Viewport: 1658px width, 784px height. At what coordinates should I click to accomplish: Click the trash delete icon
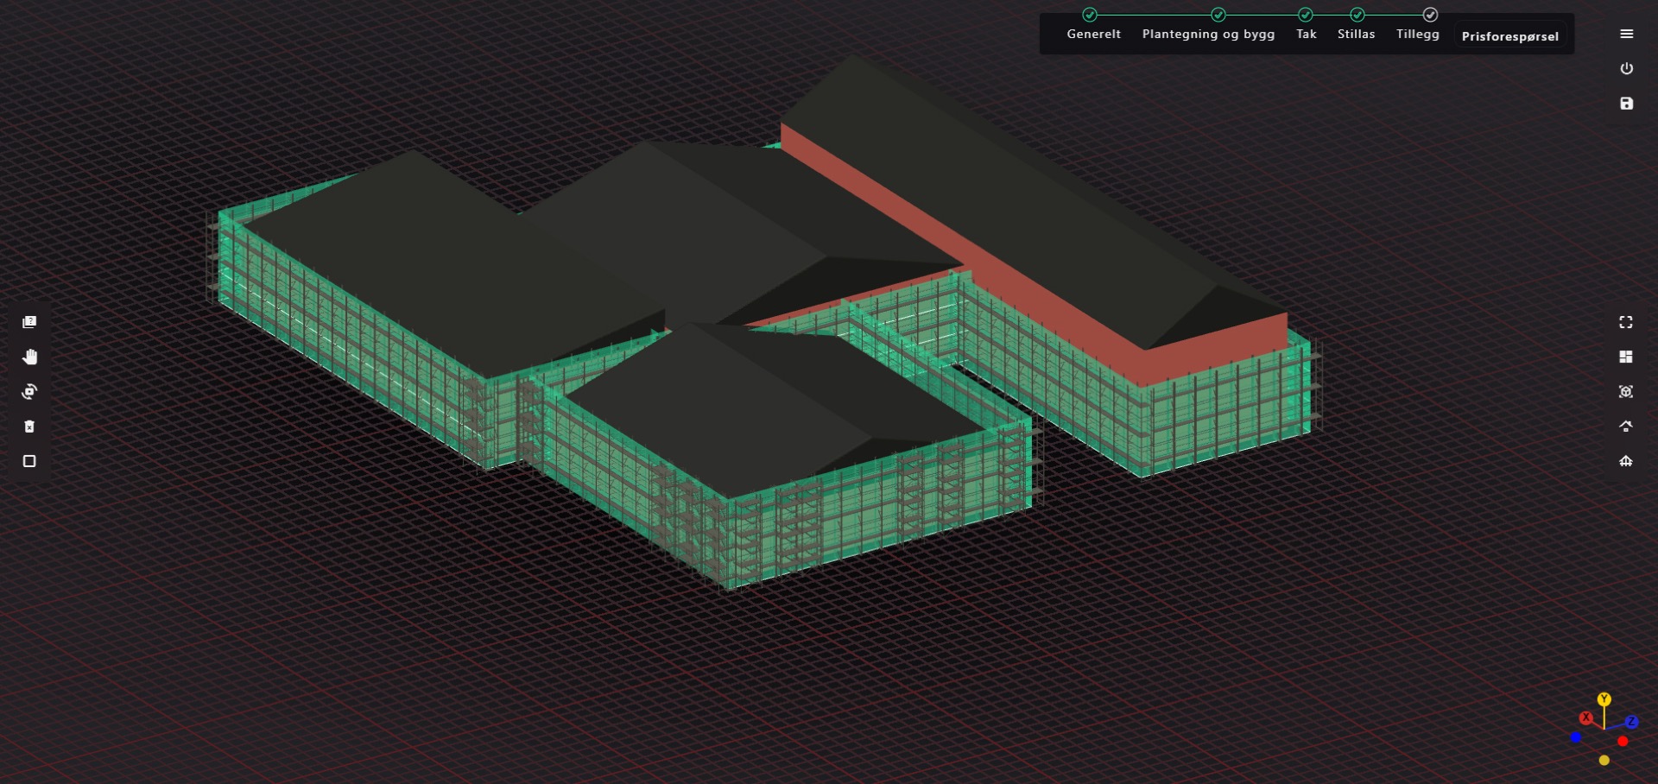[29, 427]
